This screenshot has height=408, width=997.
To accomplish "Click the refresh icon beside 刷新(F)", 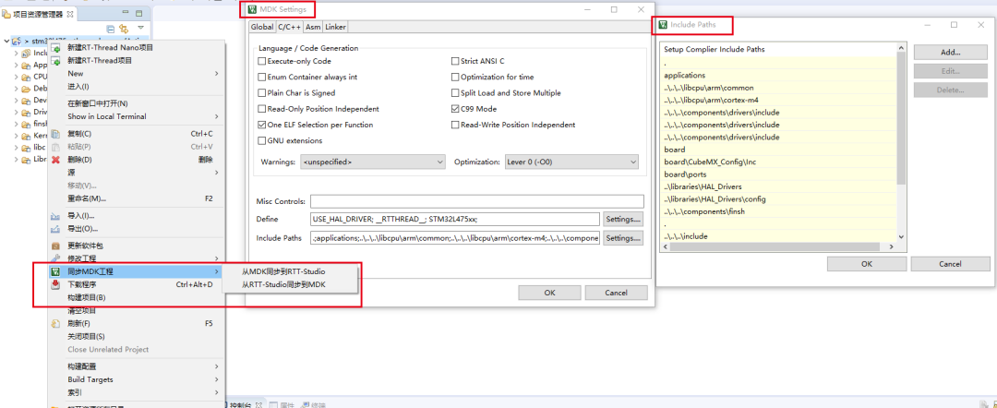I will point(56,323).
